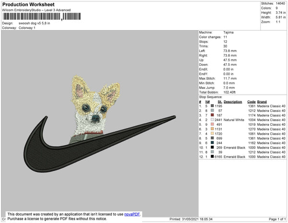Select the EndX value '0.00 in'
The width and height of the screenshot is (288, 223).
pos(228,69)
